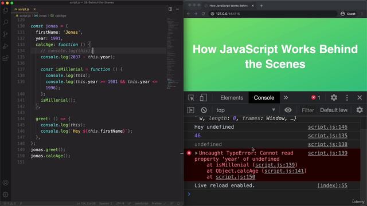
Task: Open the editor More Actions menu
Action: point(177,9)
